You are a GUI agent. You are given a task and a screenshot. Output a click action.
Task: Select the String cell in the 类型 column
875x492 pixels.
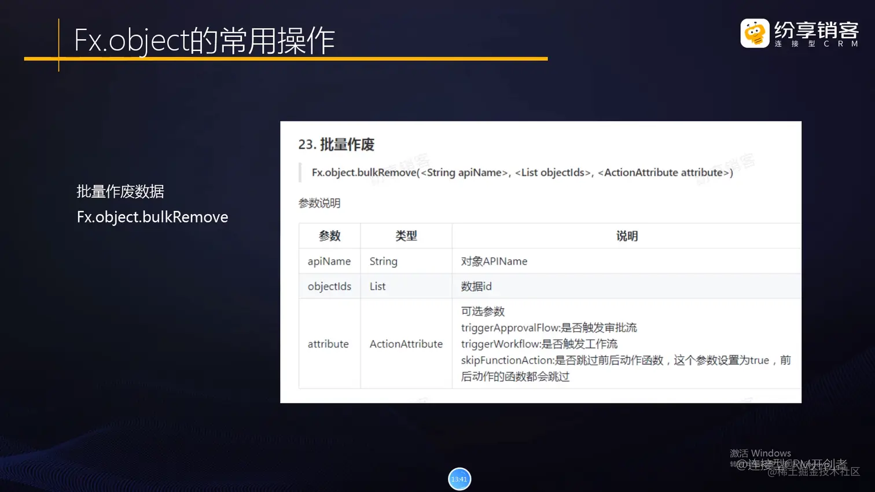(406, 261)
